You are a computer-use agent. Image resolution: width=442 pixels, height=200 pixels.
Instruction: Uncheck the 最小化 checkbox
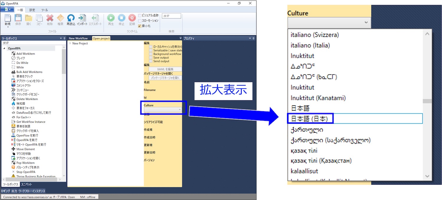[140, 26]
